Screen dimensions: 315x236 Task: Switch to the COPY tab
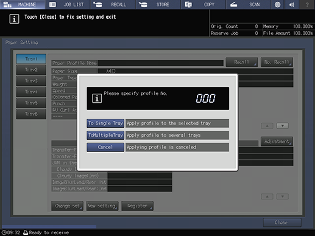[x=204, y=4]
